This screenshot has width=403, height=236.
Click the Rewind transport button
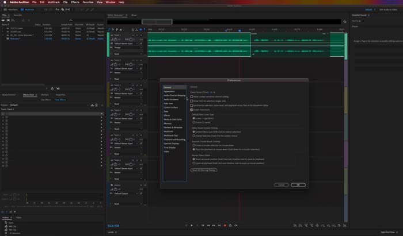pos(208,226)
